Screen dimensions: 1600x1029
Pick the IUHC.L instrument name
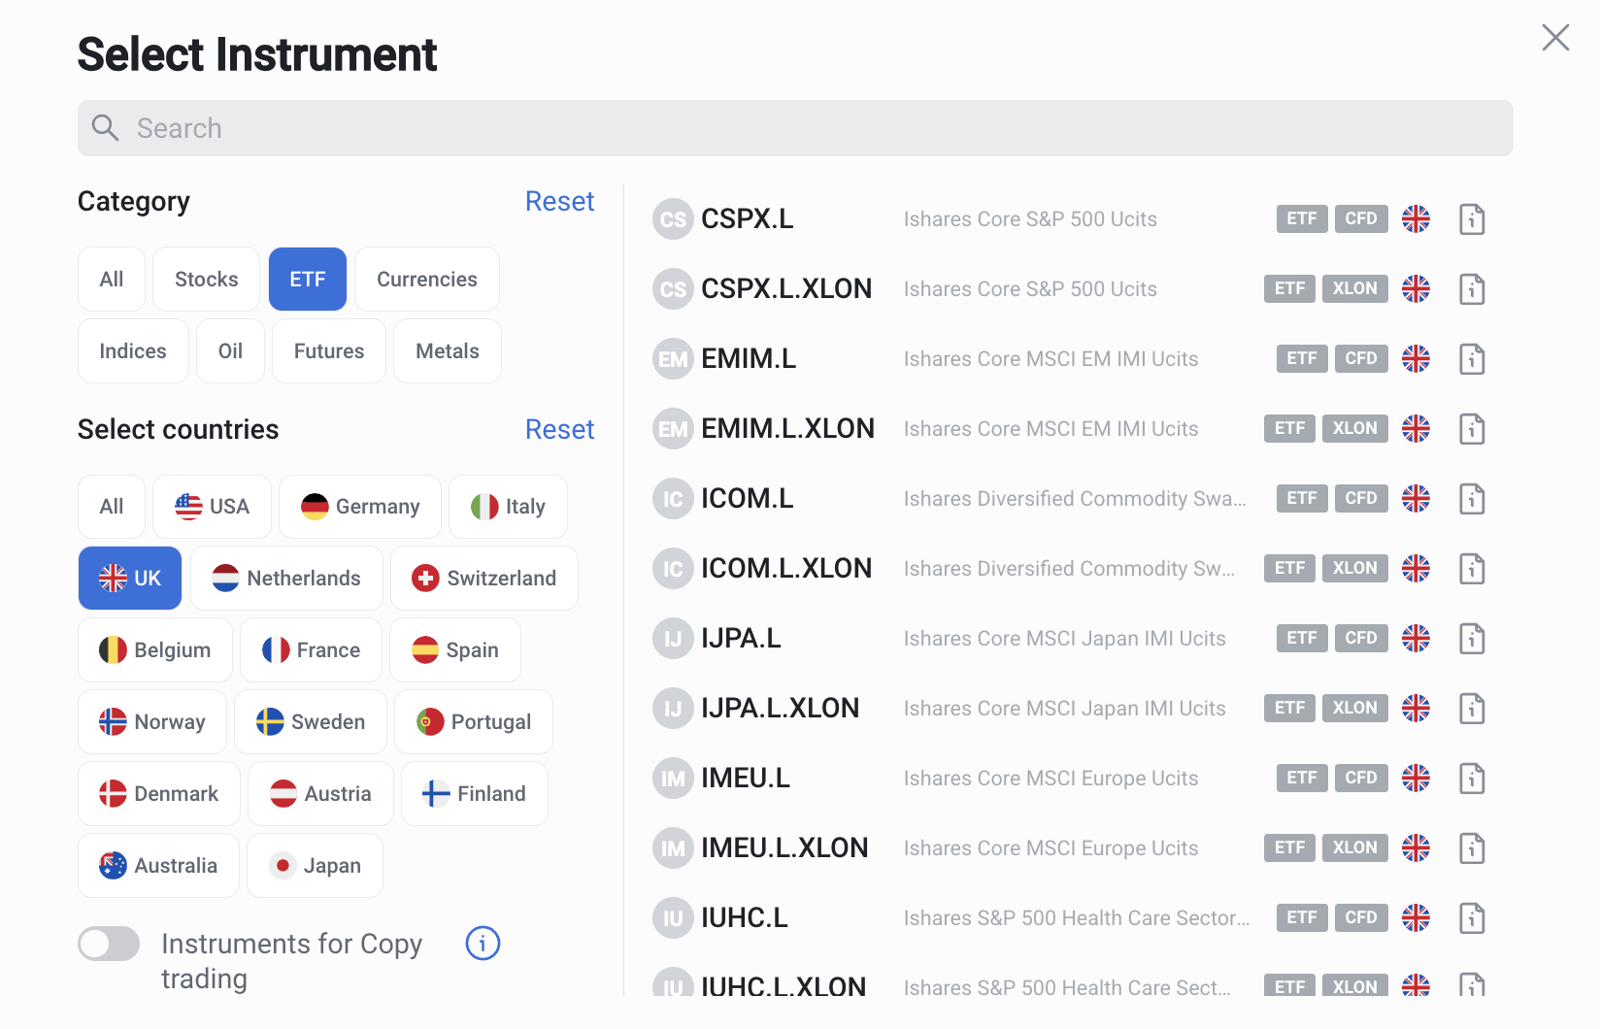pyautogui.click(x=745, y=918)
